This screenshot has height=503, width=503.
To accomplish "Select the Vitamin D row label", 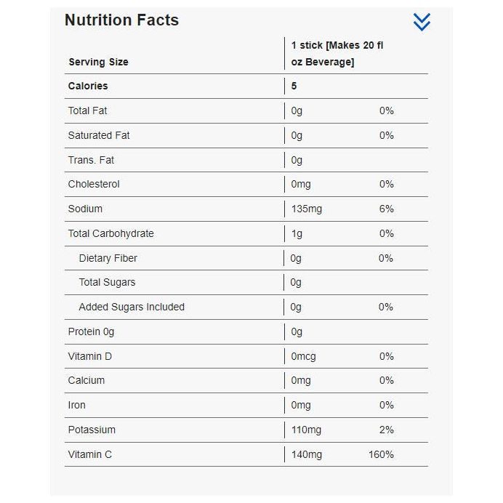I will pyautogui.click(x=89, y=356).
